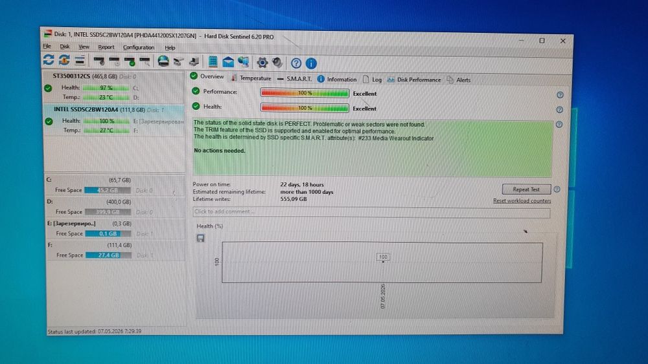This screenshot has width=648, height=364.
Task: Click the blue info toolbar icon
Action: coord(311,63)
